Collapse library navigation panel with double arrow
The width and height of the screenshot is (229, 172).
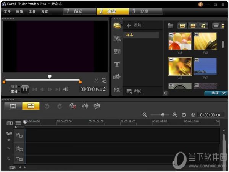(166, 93)
